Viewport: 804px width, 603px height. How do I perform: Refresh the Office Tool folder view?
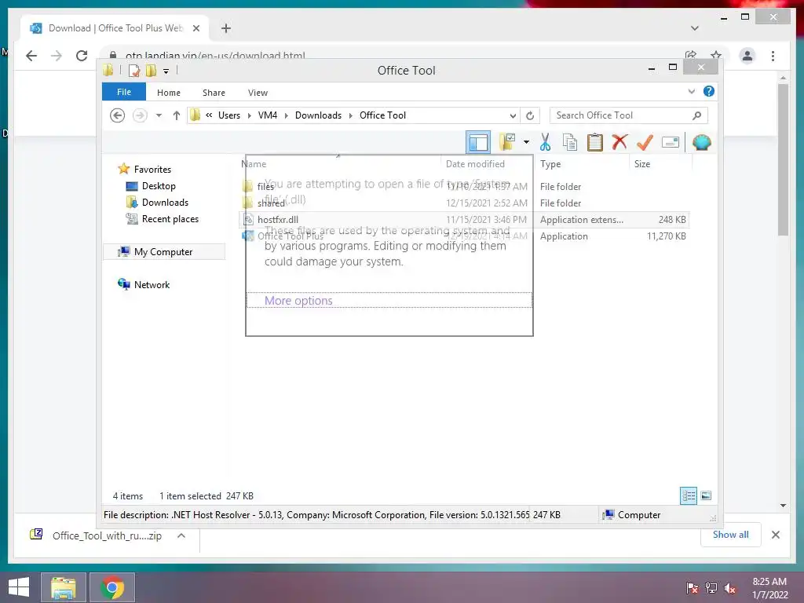[x=530, y=115]
